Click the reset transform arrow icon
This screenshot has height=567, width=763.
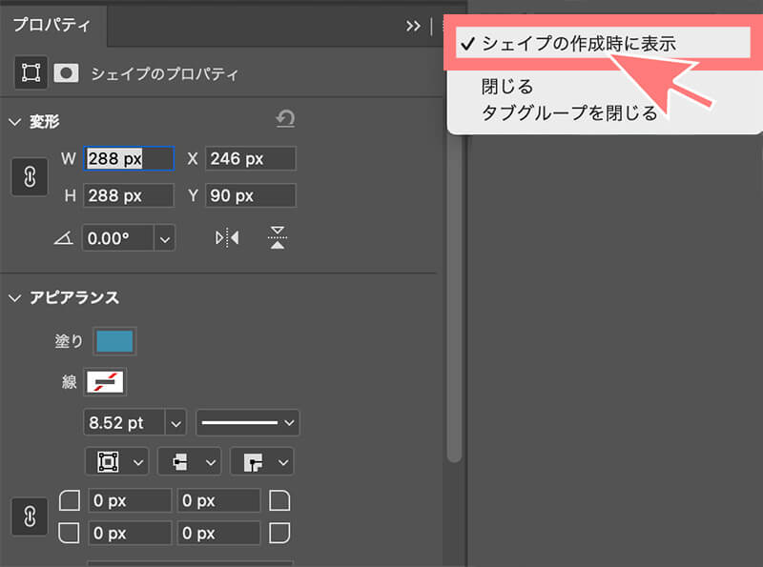(x=284, y=119)
